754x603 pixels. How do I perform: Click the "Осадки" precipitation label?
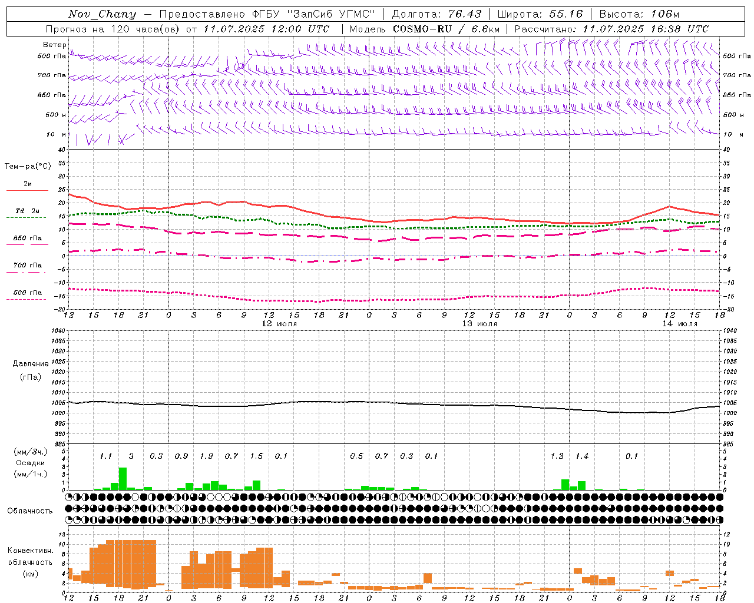point(31,463)
